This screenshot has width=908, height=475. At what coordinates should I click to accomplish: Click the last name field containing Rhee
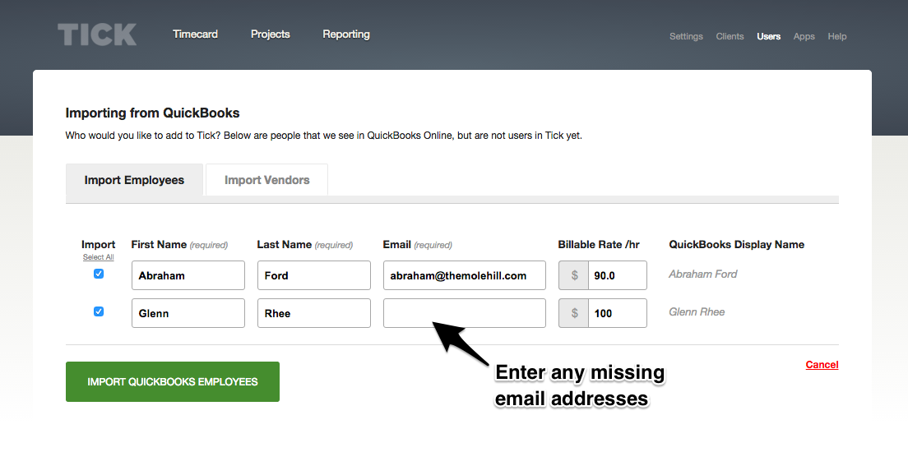point(313,313)
